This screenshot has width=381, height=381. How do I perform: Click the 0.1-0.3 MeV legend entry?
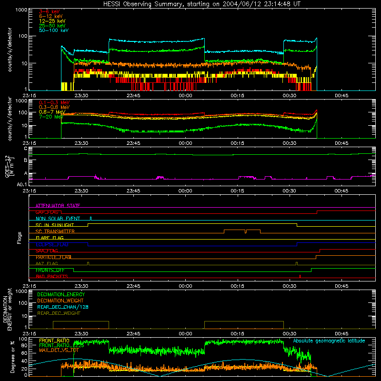[x=54, y=102]
